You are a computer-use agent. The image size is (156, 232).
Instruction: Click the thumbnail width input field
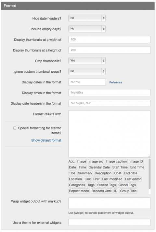[x=109, y=39]
